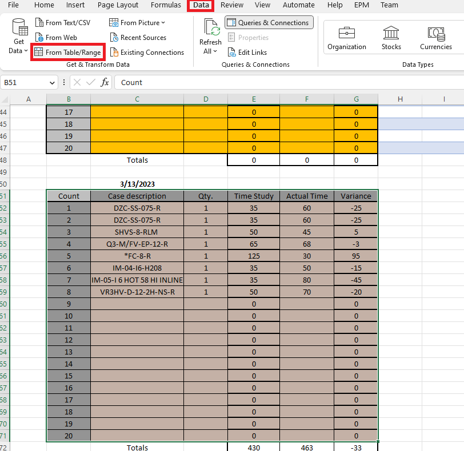Screen dimensions: 464x451
Task: Open greyed-out Properties button
Action: click(248, 38)
